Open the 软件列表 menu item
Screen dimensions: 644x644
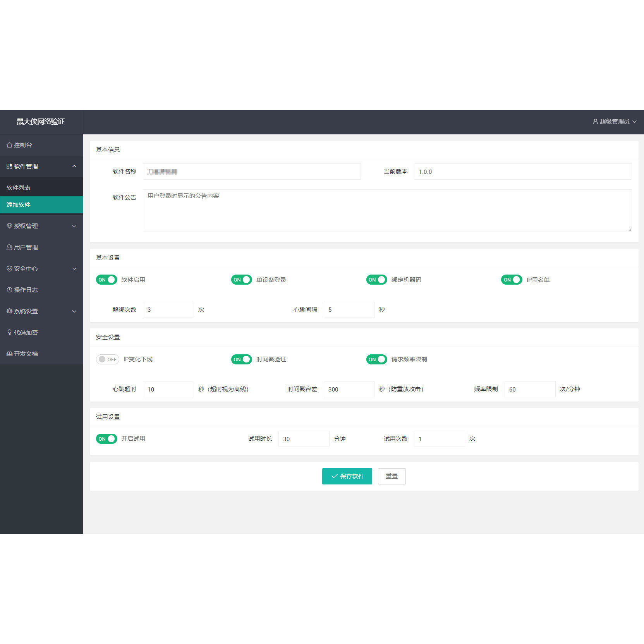tap(41, 188)
